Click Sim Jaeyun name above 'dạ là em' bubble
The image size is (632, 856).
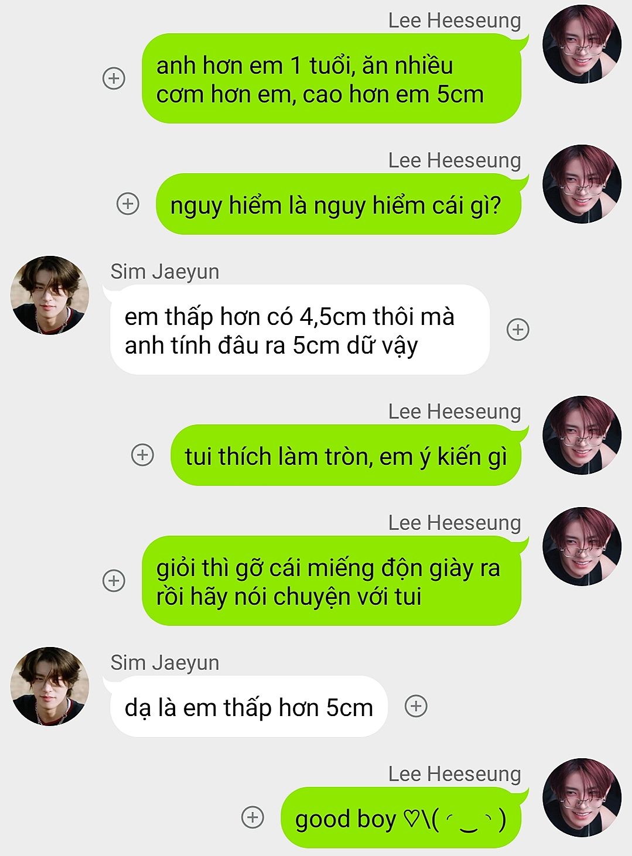165,663
